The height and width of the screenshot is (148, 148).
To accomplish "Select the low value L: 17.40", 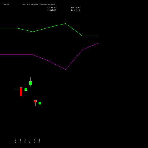I will click(75, 10).
